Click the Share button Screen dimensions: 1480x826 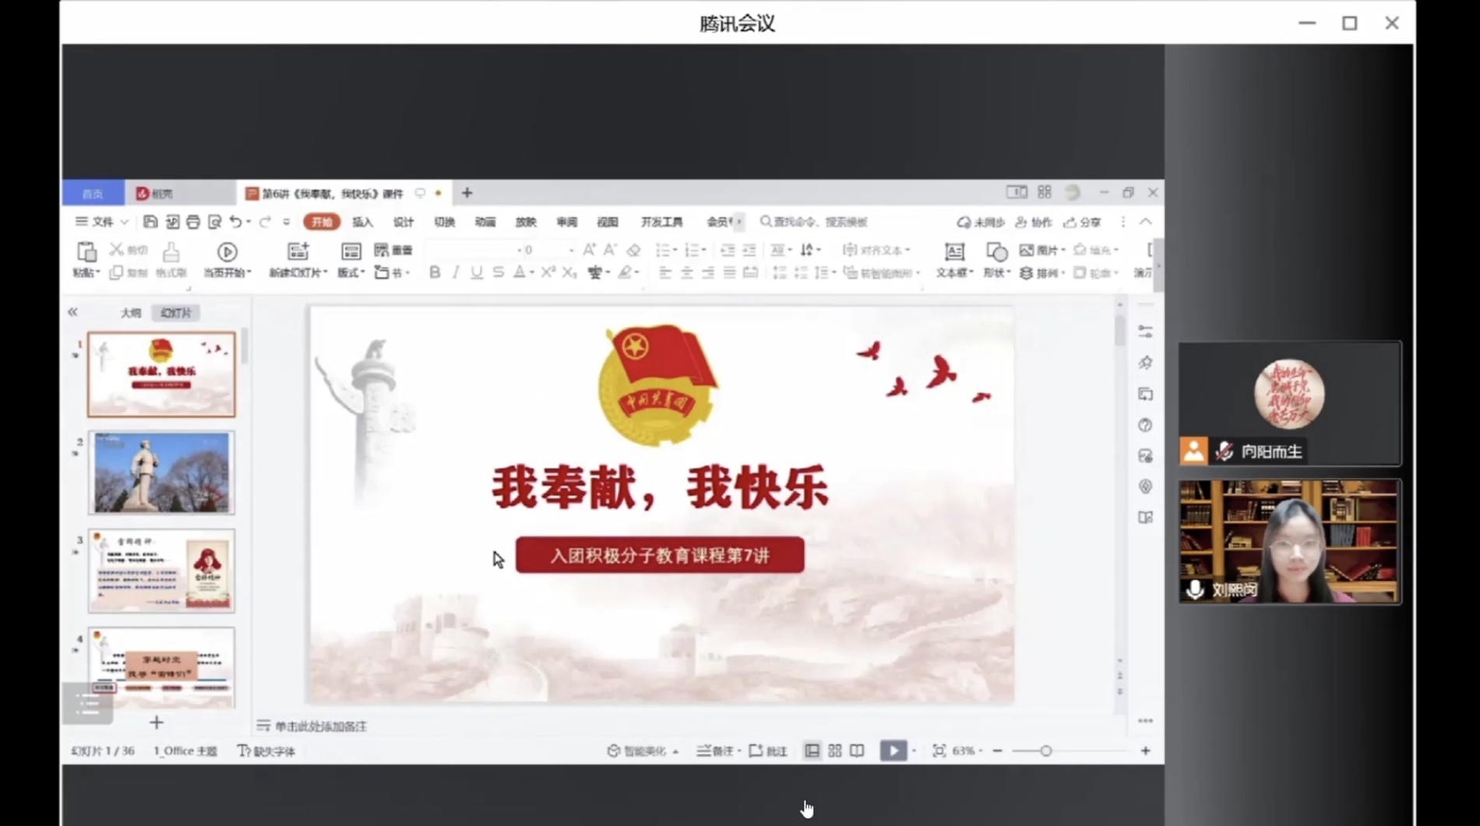point(1083,222)
